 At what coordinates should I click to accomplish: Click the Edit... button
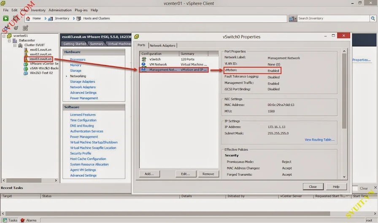tap(185, 174)
